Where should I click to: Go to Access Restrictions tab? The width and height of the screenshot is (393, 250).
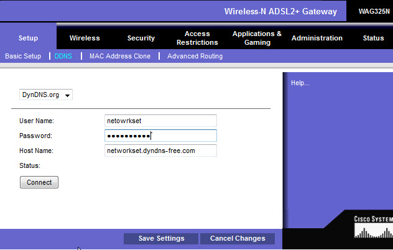click(197, 38)
